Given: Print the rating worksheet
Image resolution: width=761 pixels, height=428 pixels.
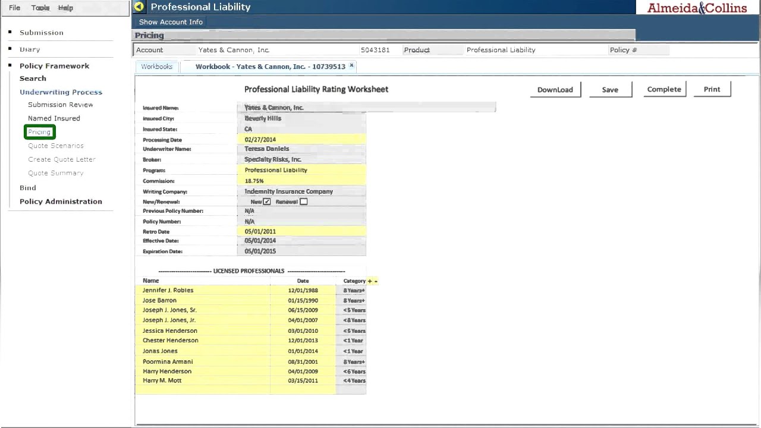Looking at the screenshot, I should pyautogui.click(x=712, y=89).
